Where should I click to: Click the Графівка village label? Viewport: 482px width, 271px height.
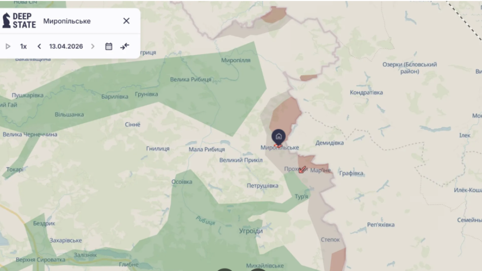point(351,173)
